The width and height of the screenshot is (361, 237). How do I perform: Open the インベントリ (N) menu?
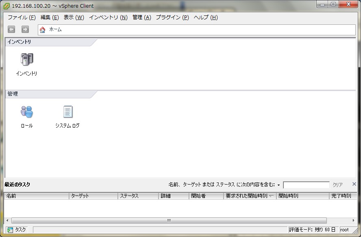click(108, 17)
